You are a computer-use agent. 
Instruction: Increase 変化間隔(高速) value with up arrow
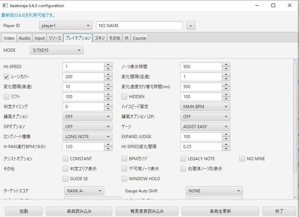(108, 84)
